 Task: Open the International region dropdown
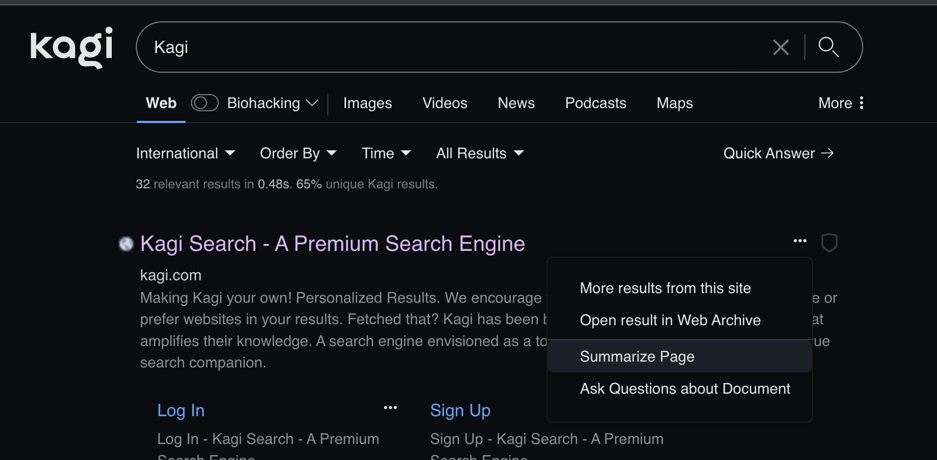(x=185, y=154)
